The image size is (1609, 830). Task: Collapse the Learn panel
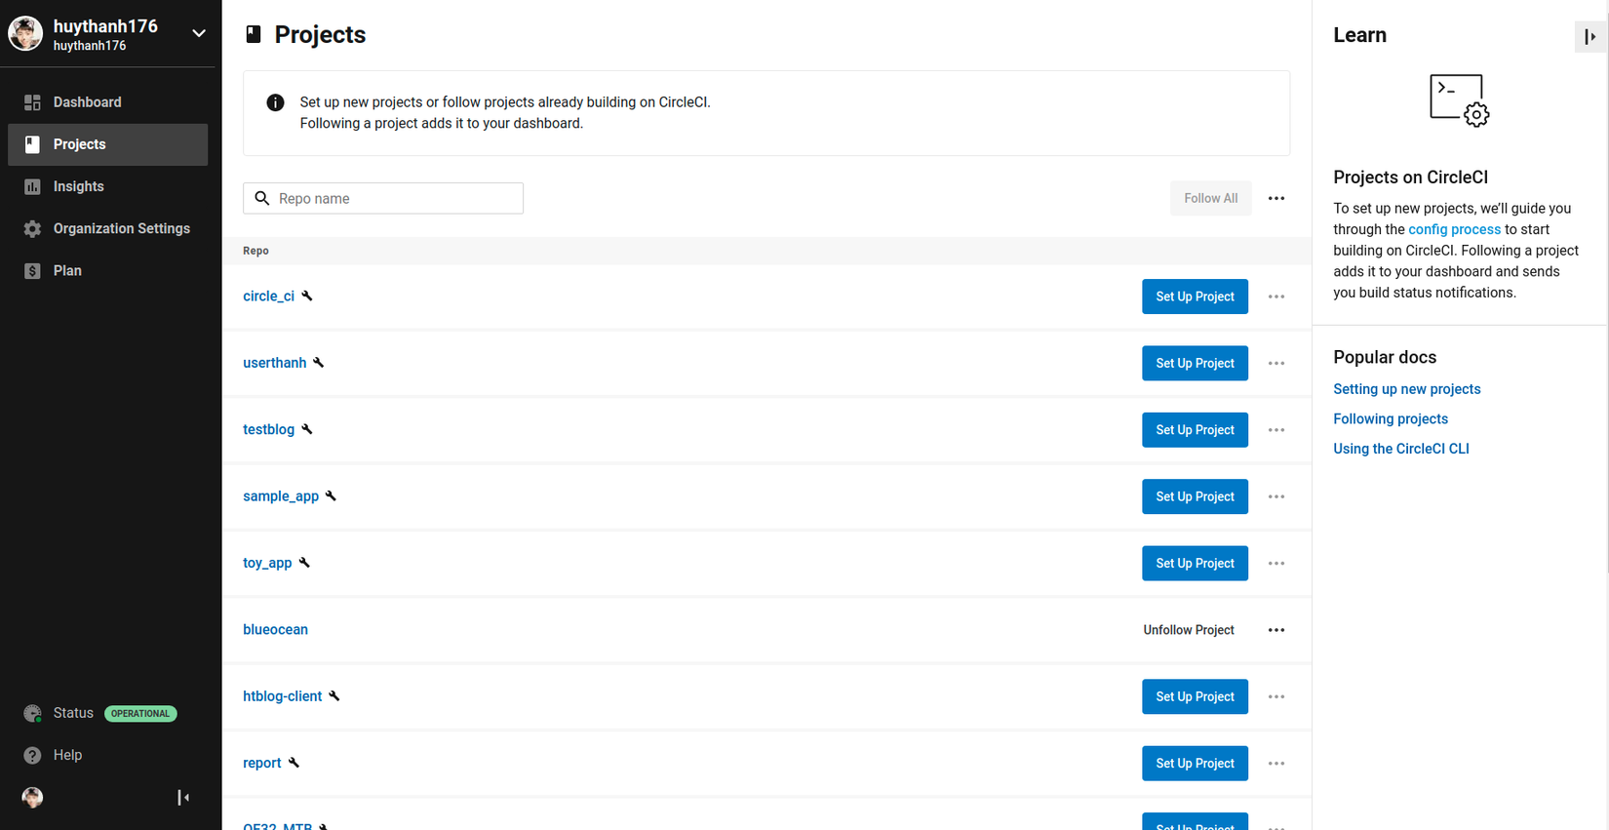(x=1590, y=37)
